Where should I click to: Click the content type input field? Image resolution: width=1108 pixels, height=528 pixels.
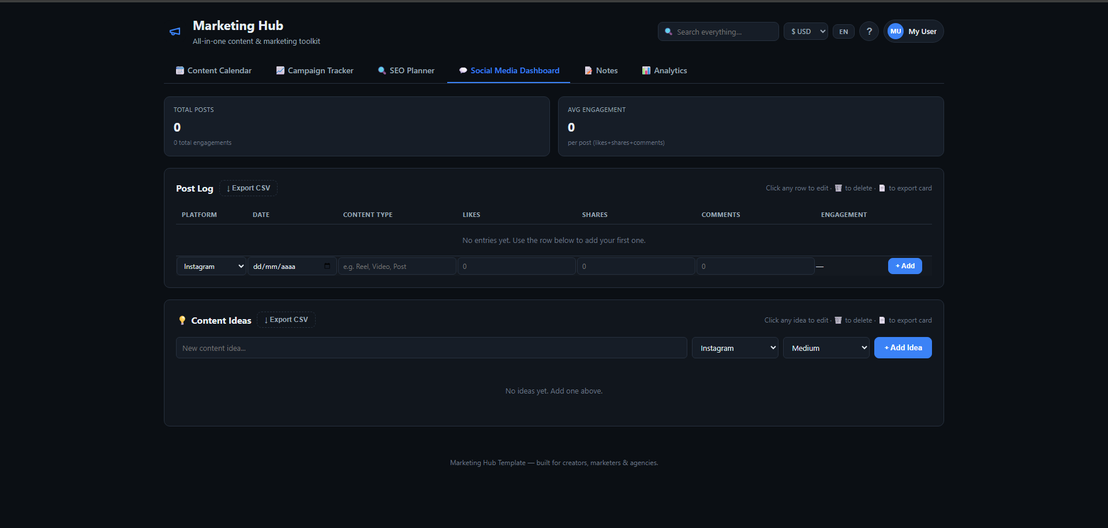[397, 266]
